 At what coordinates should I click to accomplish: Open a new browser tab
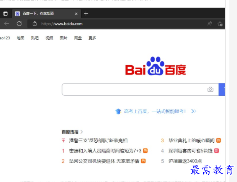86,14
